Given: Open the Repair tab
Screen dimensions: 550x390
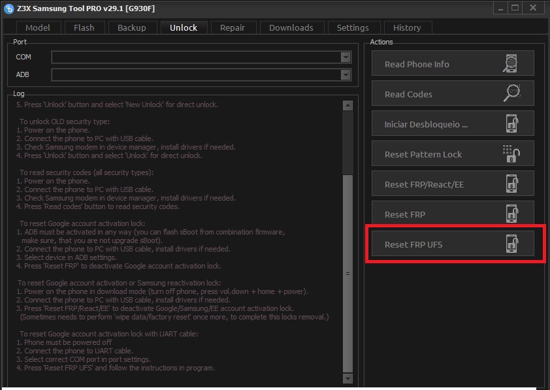Looking at the screenshot, I should (x=233, y=27).
